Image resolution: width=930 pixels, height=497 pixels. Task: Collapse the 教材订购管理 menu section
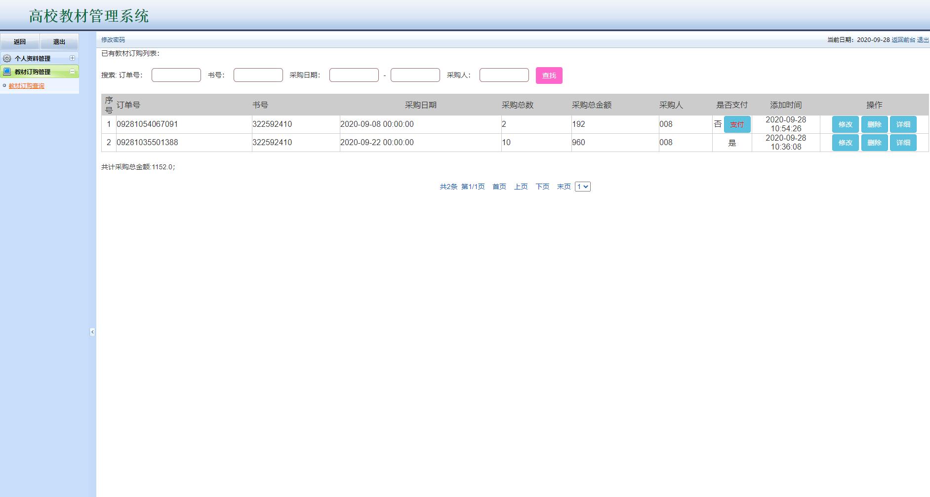point(72,71)
